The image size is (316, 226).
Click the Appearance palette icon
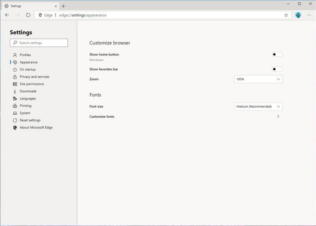[15, 62]
